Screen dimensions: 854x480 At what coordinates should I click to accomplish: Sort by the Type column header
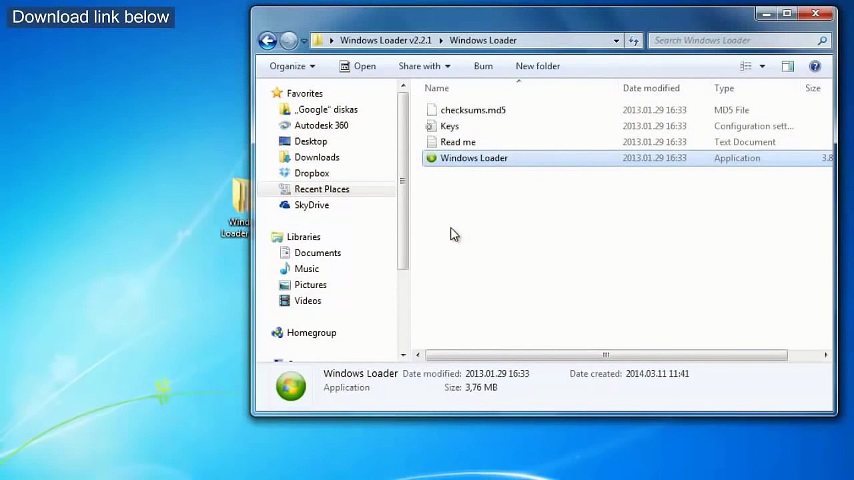pos(724,88)
